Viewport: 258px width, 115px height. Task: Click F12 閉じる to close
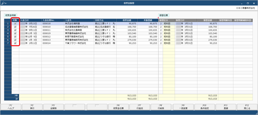[247, 107]
